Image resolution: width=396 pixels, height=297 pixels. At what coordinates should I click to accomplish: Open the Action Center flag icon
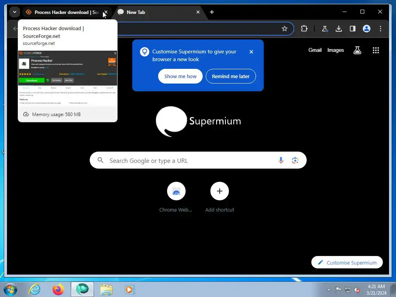pyautogui.click(x=338, y=290)
